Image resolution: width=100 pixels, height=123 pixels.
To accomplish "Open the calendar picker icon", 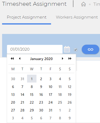I will click(67, 49).
